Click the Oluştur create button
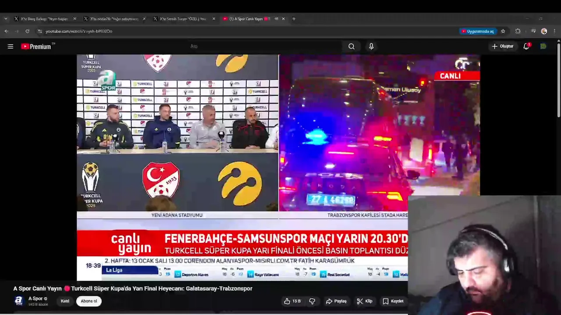 (x=502, y=46)
